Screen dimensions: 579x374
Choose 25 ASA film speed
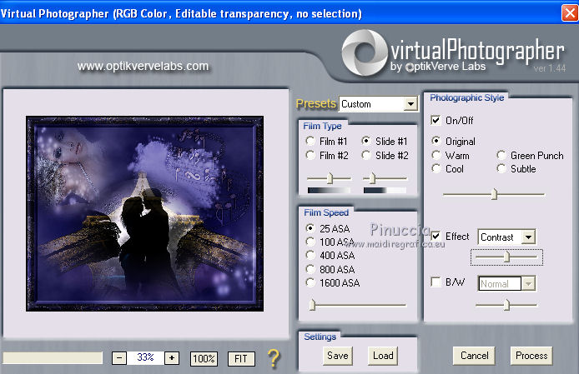pos(310,228)
